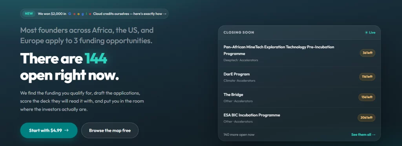
Task: Click the 11d left badge
Action: (x=367, y=77)
